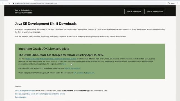Click the 'See also:' text
The width and height of the screenshot is (180, 101).
[x=18, y=86]
